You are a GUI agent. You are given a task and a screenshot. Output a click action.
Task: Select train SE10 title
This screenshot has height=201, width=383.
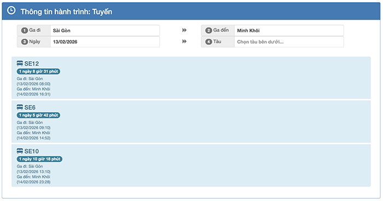32,151
